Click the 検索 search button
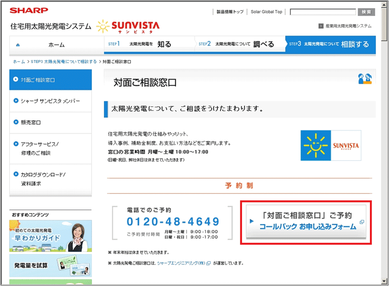Image resolution: width=389 pixels, height=286 pixels. tap(366, 12)
